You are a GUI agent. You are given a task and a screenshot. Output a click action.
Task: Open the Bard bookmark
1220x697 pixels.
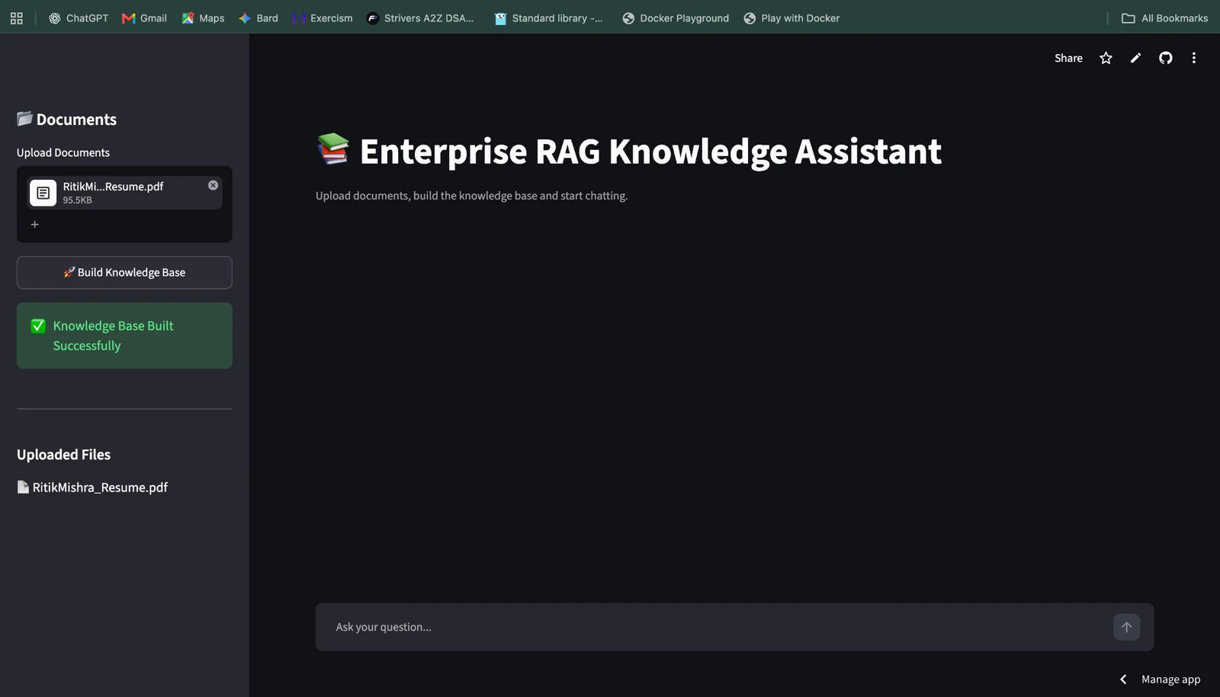point(258,18)
